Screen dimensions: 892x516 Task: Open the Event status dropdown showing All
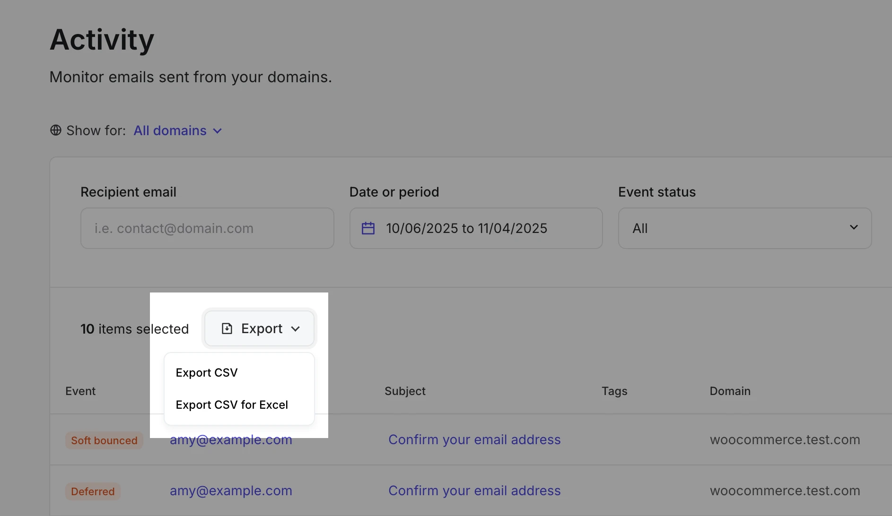click(744, 228)
